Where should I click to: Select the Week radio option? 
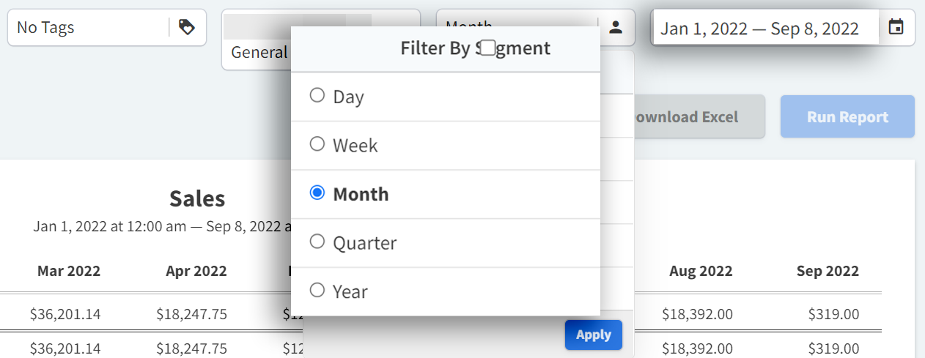coord(317,145)
